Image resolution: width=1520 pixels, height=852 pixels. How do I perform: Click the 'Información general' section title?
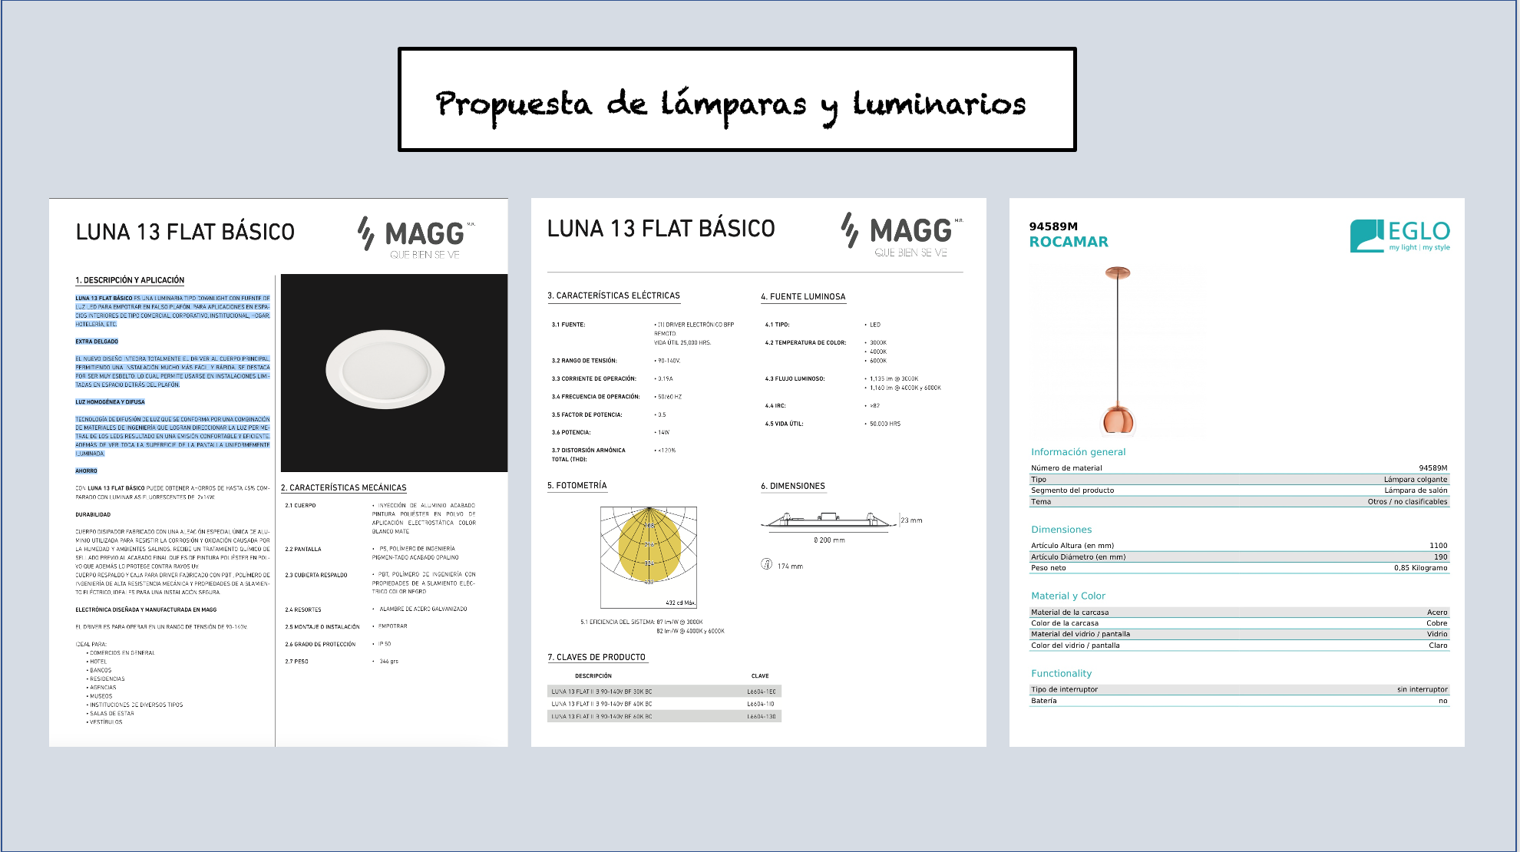tap(1078, 452)
